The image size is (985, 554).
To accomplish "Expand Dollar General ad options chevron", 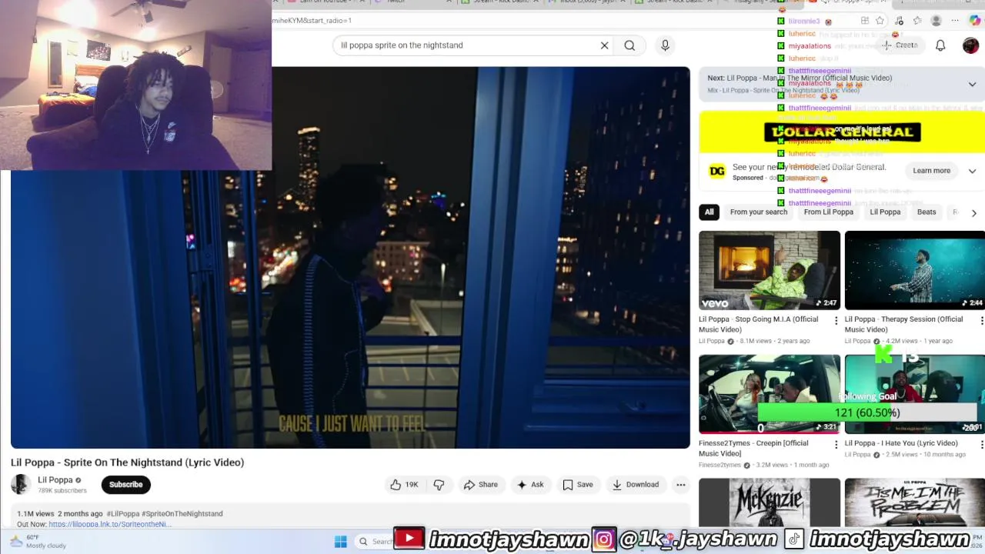I will pyautogui.click(x=972, y=171).
